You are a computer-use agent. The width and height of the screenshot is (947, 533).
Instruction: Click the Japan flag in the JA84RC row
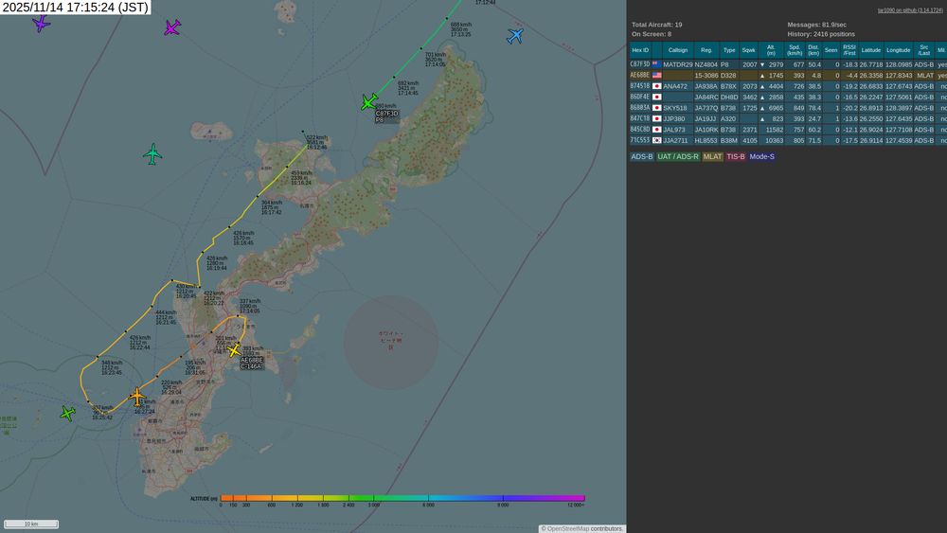[x=656, y=97]
